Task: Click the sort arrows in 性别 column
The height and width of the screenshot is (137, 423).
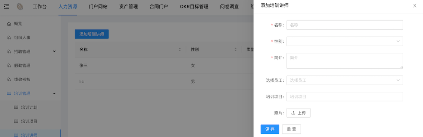Action: pos(235,50)
